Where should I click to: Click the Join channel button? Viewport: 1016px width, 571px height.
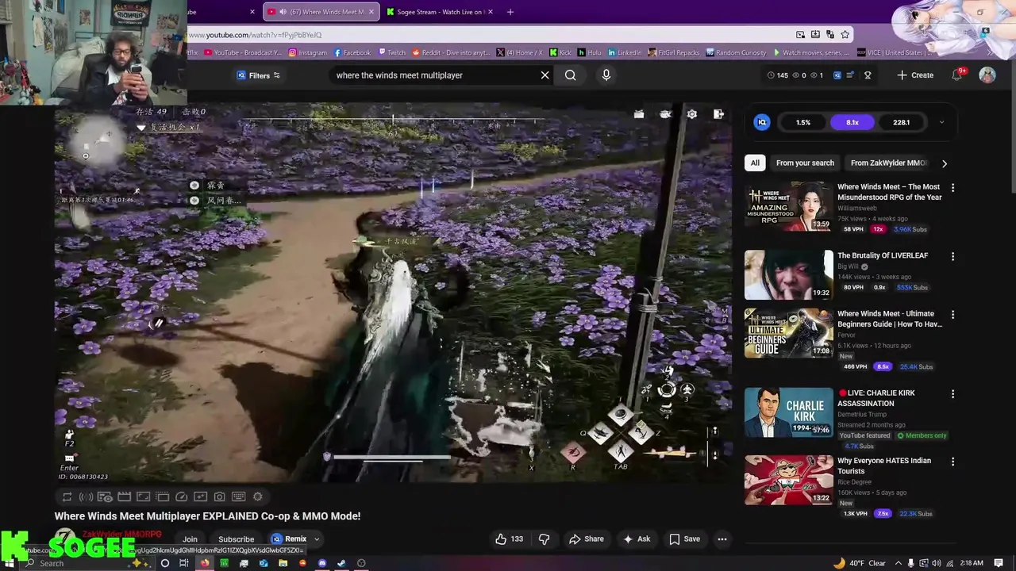[190, 539]
